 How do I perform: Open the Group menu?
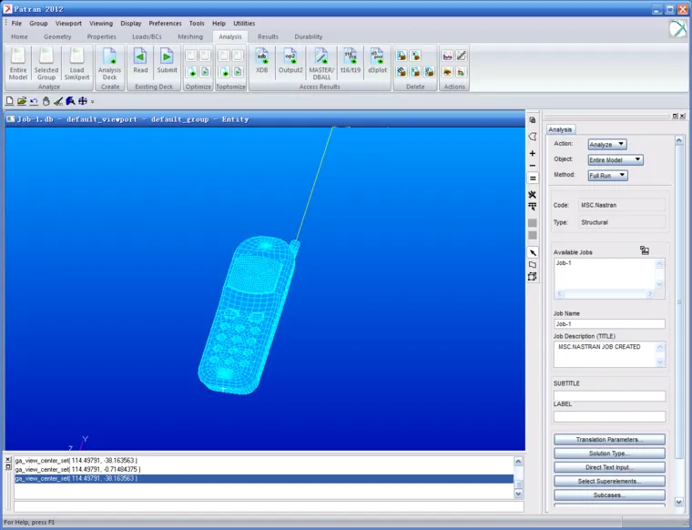[x=38, y=24]
